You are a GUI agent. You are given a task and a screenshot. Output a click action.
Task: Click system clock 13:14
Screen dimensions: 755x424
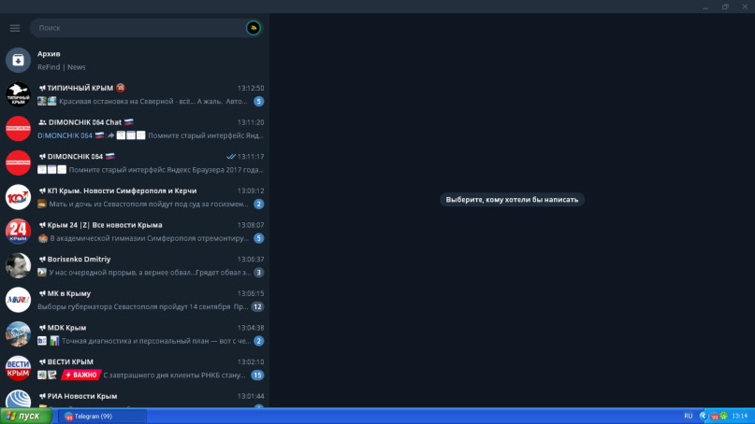[740, 416]
